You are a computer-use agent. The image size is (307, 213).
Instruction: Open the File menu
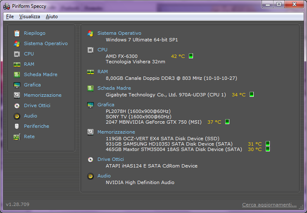pyautogui.click(x=10, y=17)
